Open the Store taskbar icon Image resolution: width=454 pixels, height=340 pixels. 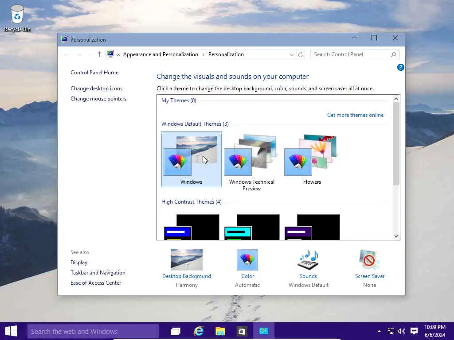[242, 331]
